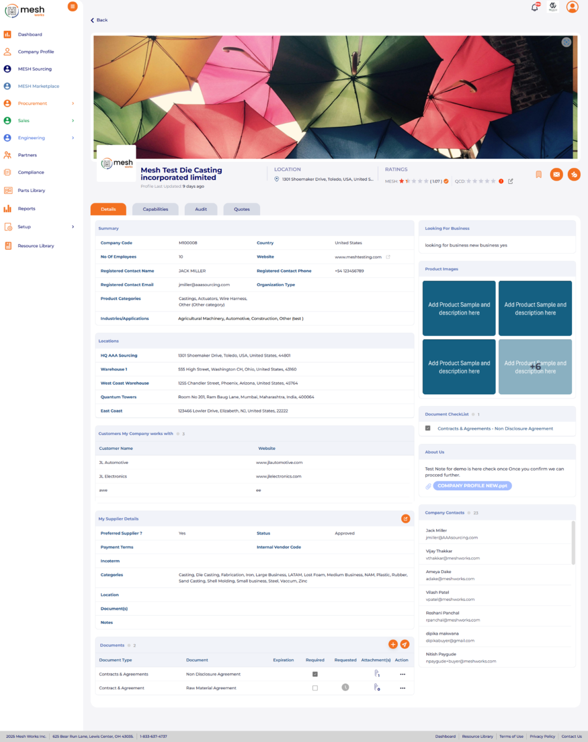Open the COMPANY PROFILE NEW.ppt attachment

click(472, 485)
